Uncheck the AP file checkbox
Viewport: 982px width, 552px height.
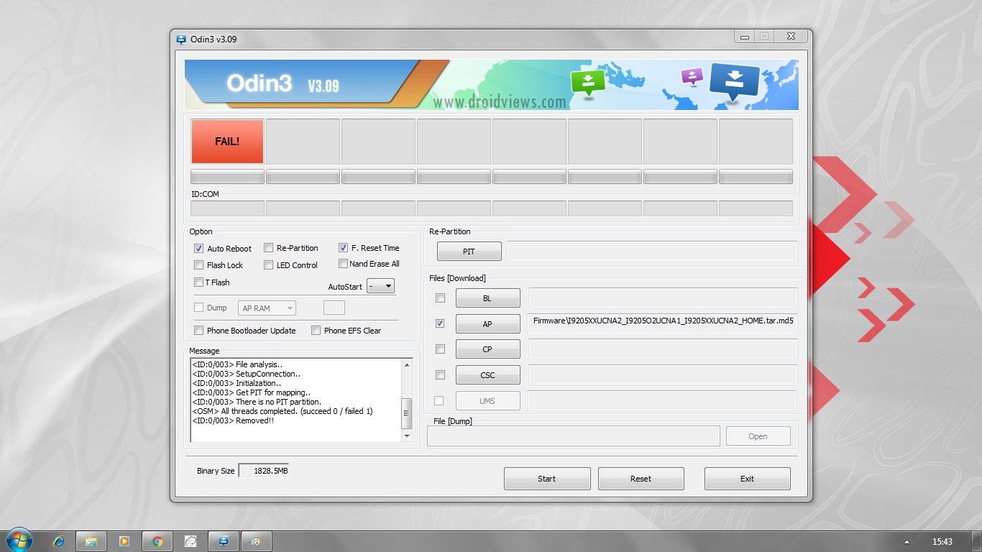(440, 323)
